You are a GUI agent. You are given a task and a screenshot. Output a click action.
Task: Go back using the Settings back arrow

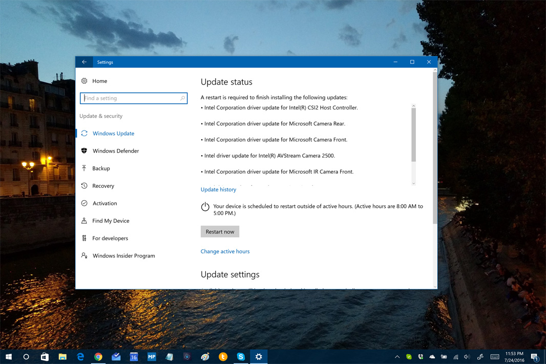[84, 62]
